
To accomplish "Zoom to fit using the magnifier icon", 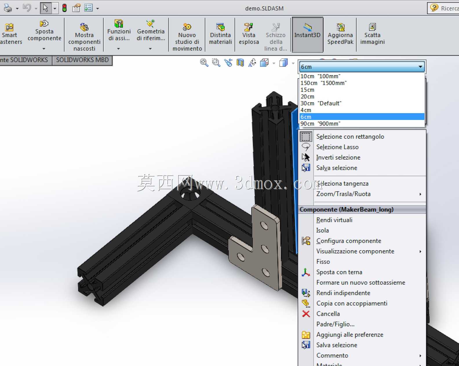I will tap(204, 63).
